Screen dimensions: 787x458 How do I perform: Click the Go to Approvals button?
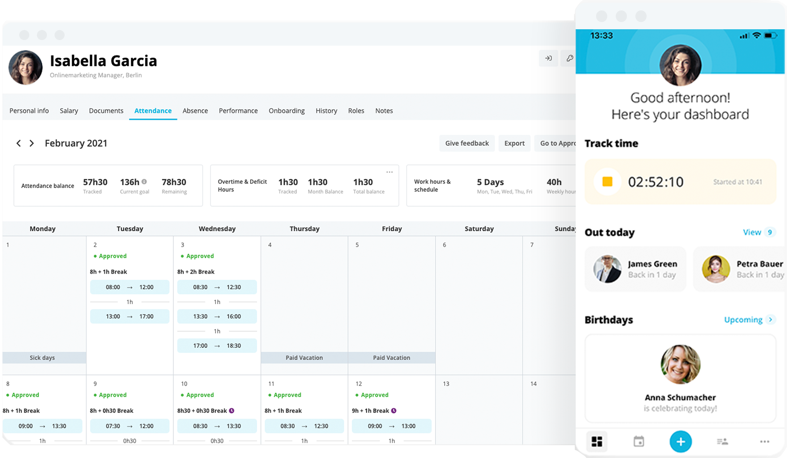[559, 143]
